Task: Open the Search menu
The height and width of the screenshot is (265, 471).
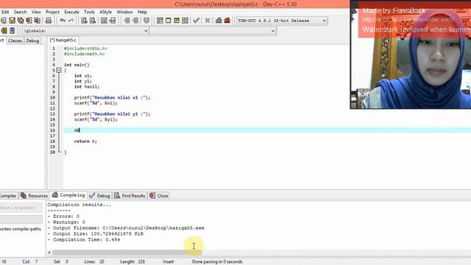Action: (20, 12)
